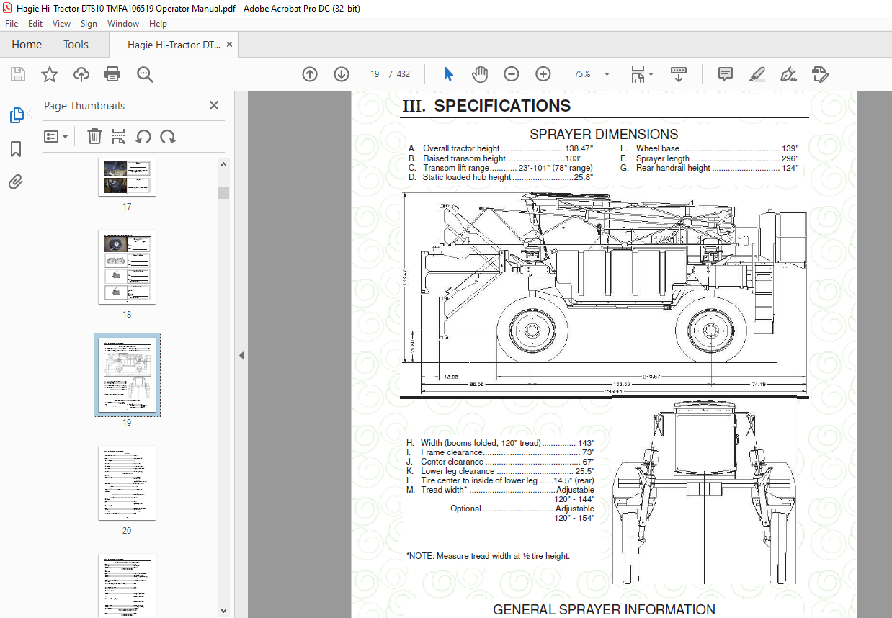Select the arrow selection tool

coord(449,74)
